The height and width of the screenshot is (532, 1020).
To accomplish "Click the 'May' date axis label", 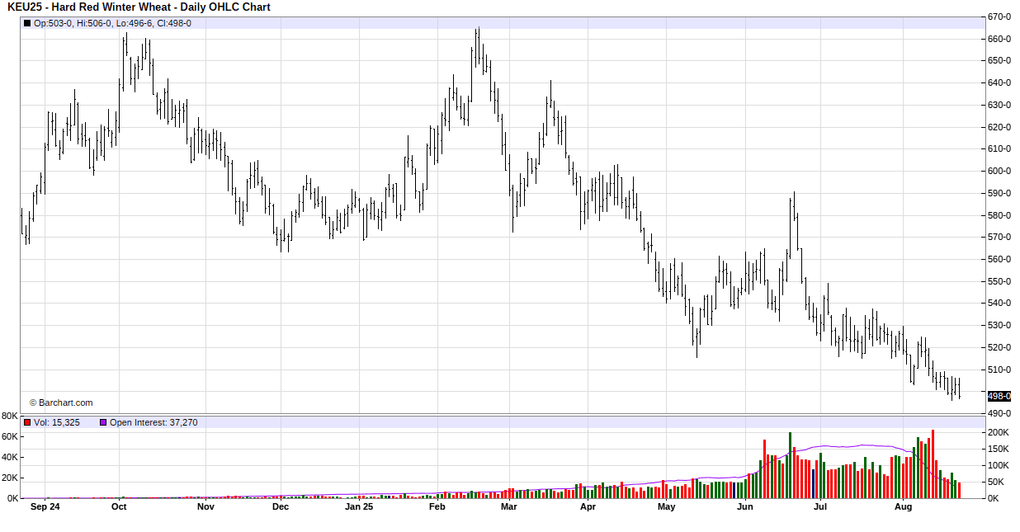I will pyautogui.click(x=666, y=507).
